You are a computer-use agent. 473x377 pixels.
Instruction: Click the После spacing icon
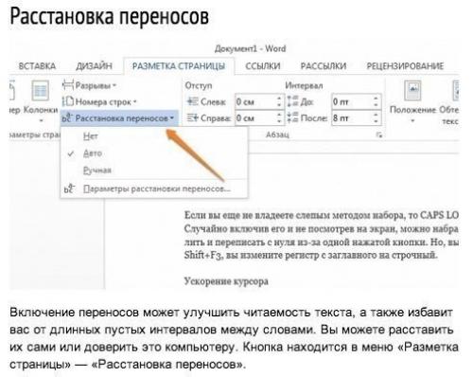292,118
